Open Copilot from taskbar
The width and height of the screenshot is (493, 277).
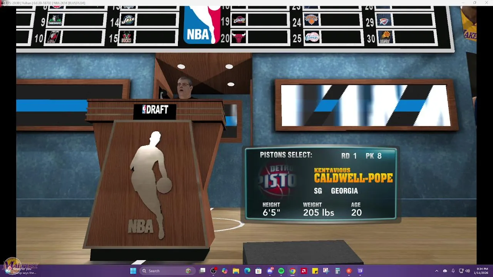pos(225,271)
